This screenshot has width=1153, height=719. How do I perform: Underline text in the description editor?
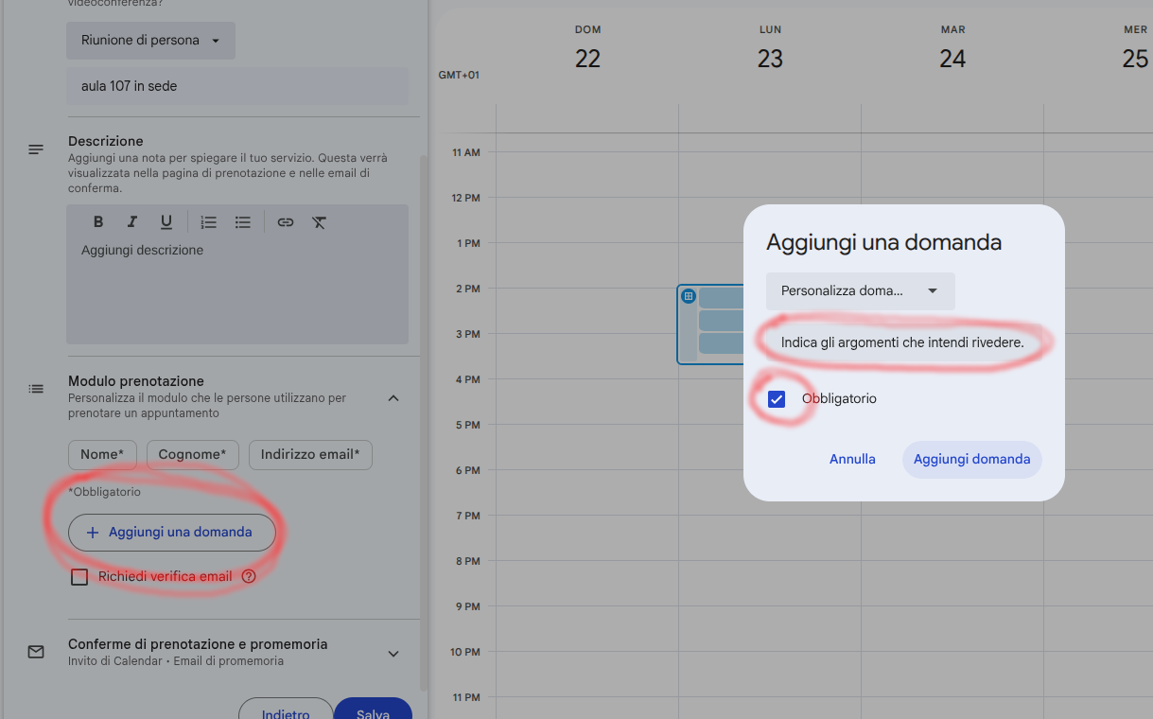pyautogui.click(x=166, y=222)
